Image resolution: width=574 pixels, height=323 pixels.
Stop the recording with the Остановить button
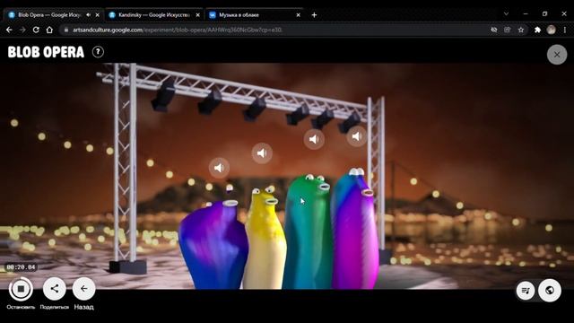click(x=21, y=289)
